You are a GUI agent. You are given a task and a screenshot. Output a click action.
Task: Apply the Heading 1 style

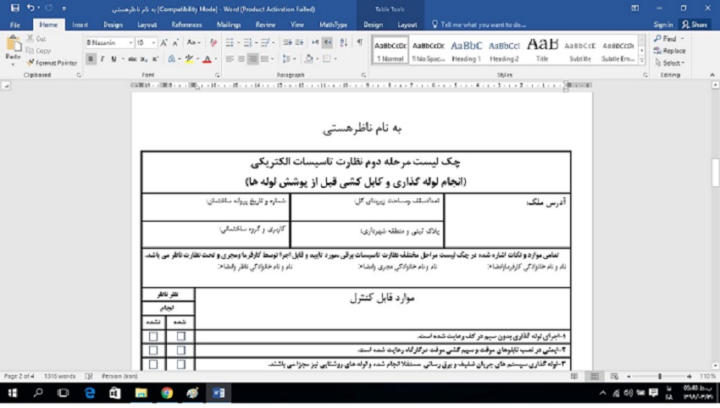466,50
